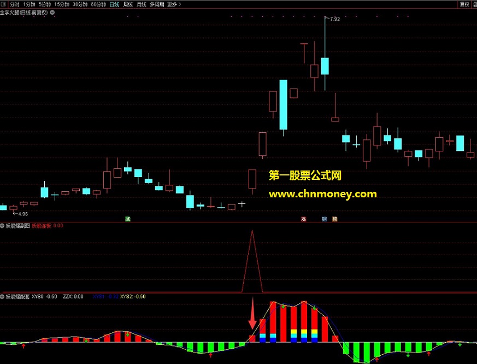This screenshot has width=477, height=364.
Task: Click the green 减 event marker
Action: [x=128, y=219]
